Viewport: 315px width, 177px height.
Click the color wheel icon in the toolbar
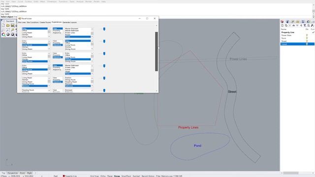point(3,34)
